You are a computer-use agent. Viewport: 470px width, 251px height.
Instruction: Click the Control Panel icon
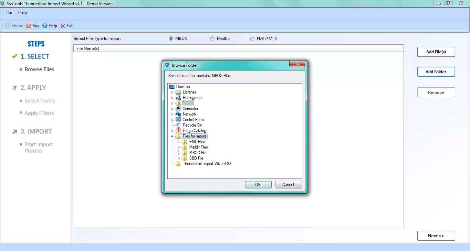point(178,120)
